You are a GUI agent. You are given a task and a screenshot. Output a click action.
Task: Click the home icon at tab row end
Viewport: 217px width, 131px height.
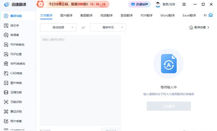[210, 15]
